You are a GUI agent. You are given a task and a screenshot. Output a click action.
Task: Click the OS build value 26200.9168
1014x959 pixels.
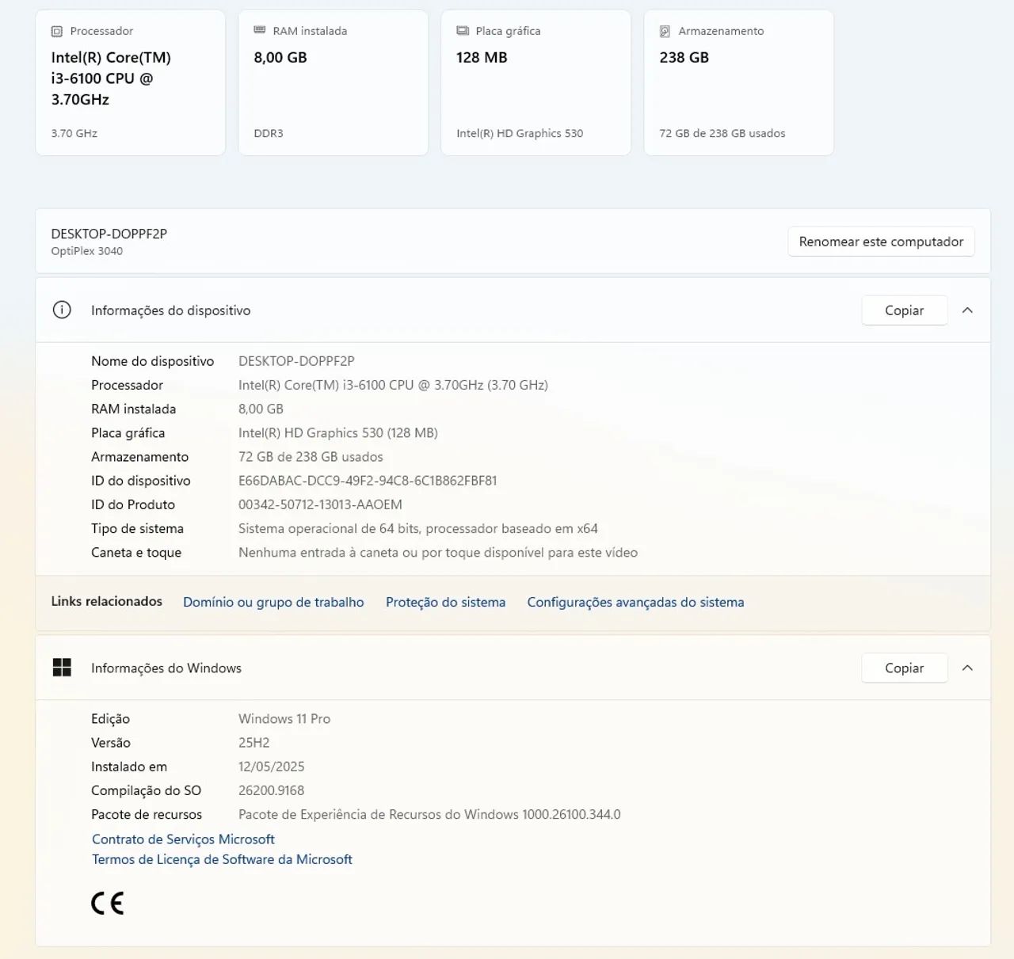(271, 790)
